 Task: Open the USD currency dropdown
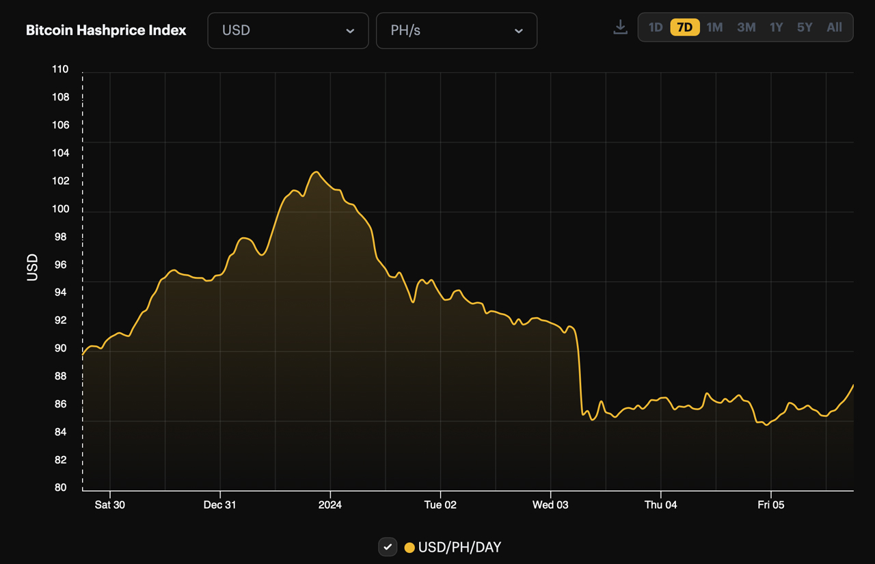click(288, 30)
